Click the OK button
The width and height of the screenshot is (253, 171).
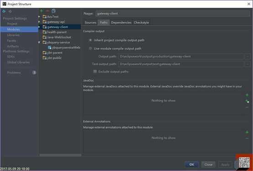192,165
